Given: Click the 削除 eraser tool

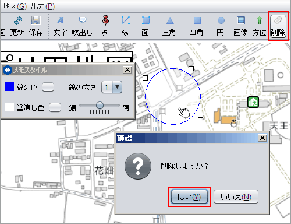Looking at the screenshot, I should 278,26.
